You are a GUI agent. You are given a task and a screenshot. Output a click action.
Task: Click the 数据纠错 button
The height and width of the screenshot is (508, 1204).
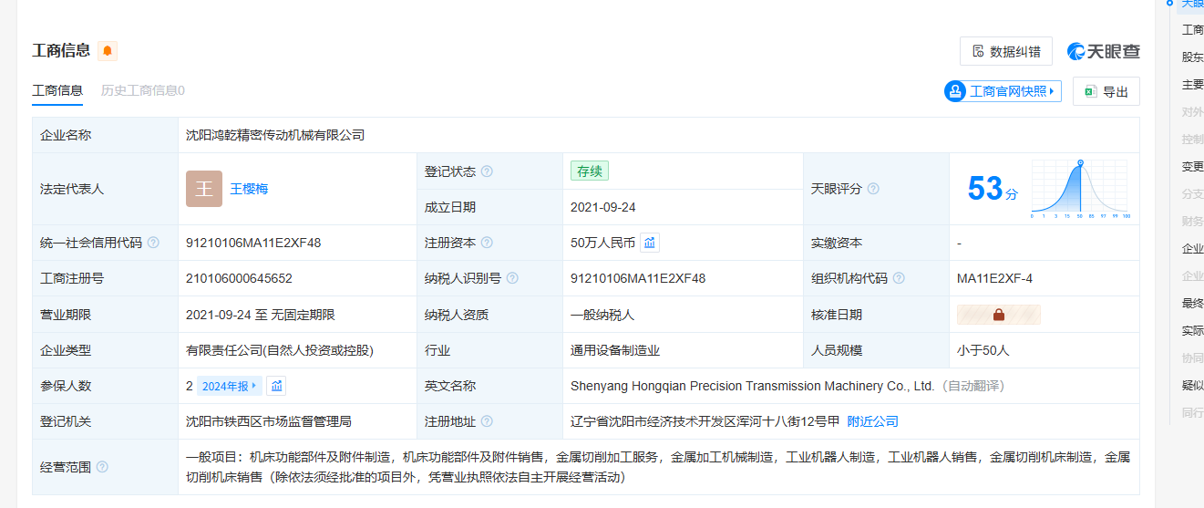click(1006, 51)
